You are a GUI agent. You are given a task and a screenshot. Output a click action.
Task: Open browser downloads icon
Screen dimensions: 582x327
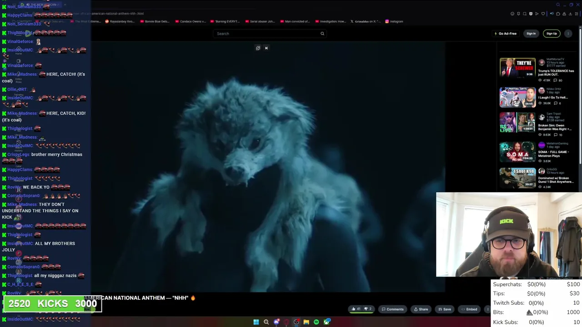(x=570, y=14)
